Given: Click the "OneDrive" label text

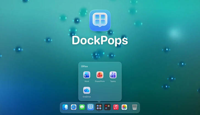Looking at the screenshot, I should (87, 97).
